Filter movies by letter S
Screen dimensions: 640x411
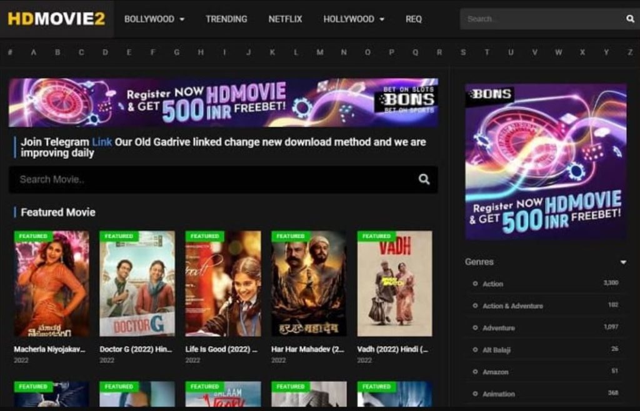[x=463, y=53]
